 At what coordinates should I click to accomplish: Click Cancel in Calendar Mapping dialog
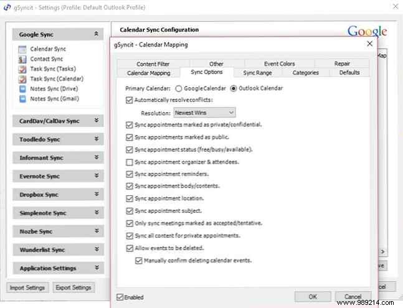pos(353,297)
